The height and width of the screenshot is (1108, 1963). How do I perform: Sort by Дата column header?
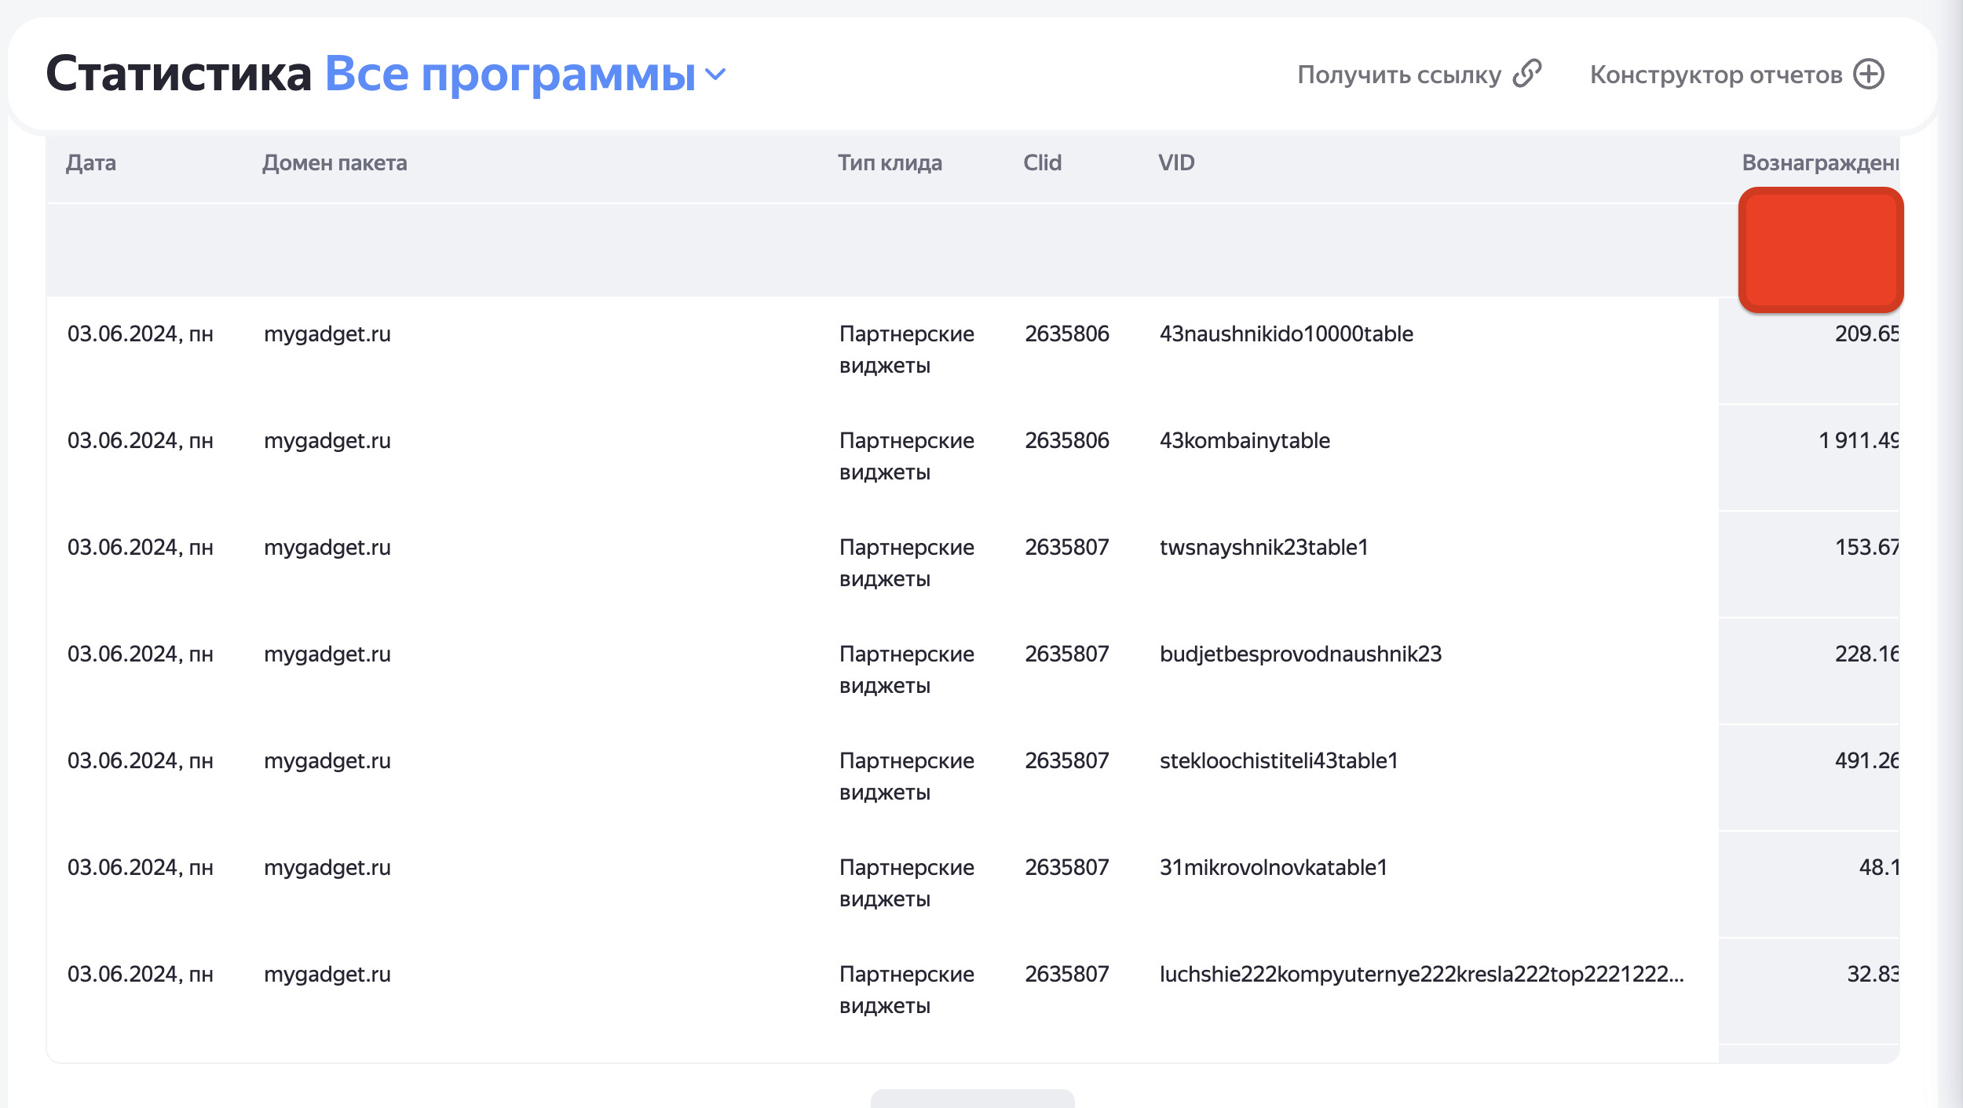point(91,162)
